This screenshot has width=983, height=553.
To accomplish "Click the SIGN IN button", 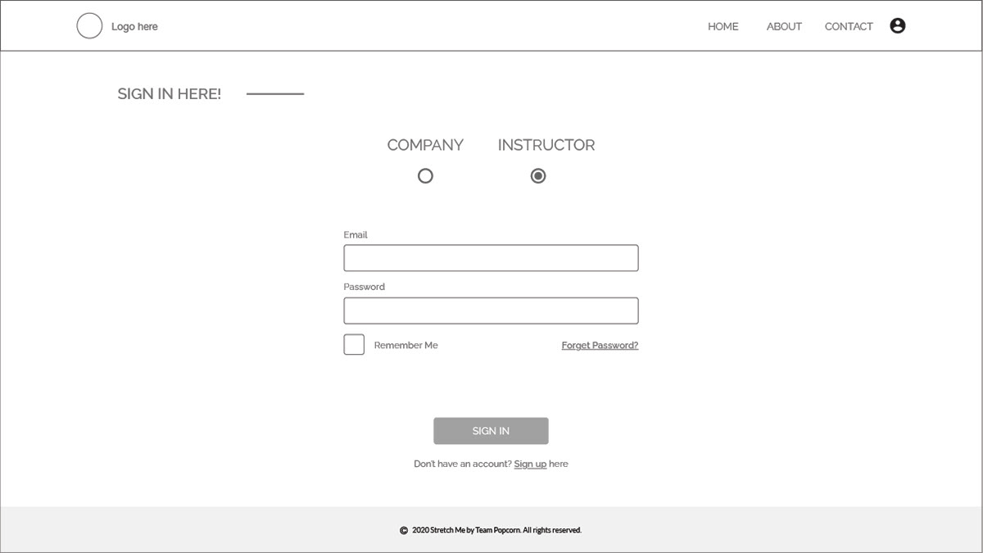I will (491, 431).
